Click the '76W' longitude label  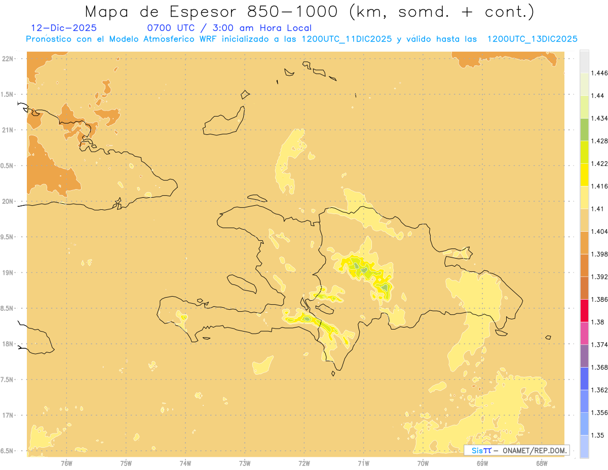(x=66, y=463)
